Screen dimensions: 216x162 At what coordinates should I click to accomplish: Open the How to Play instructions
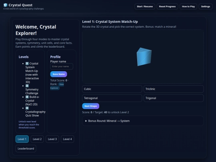[188, 6]
